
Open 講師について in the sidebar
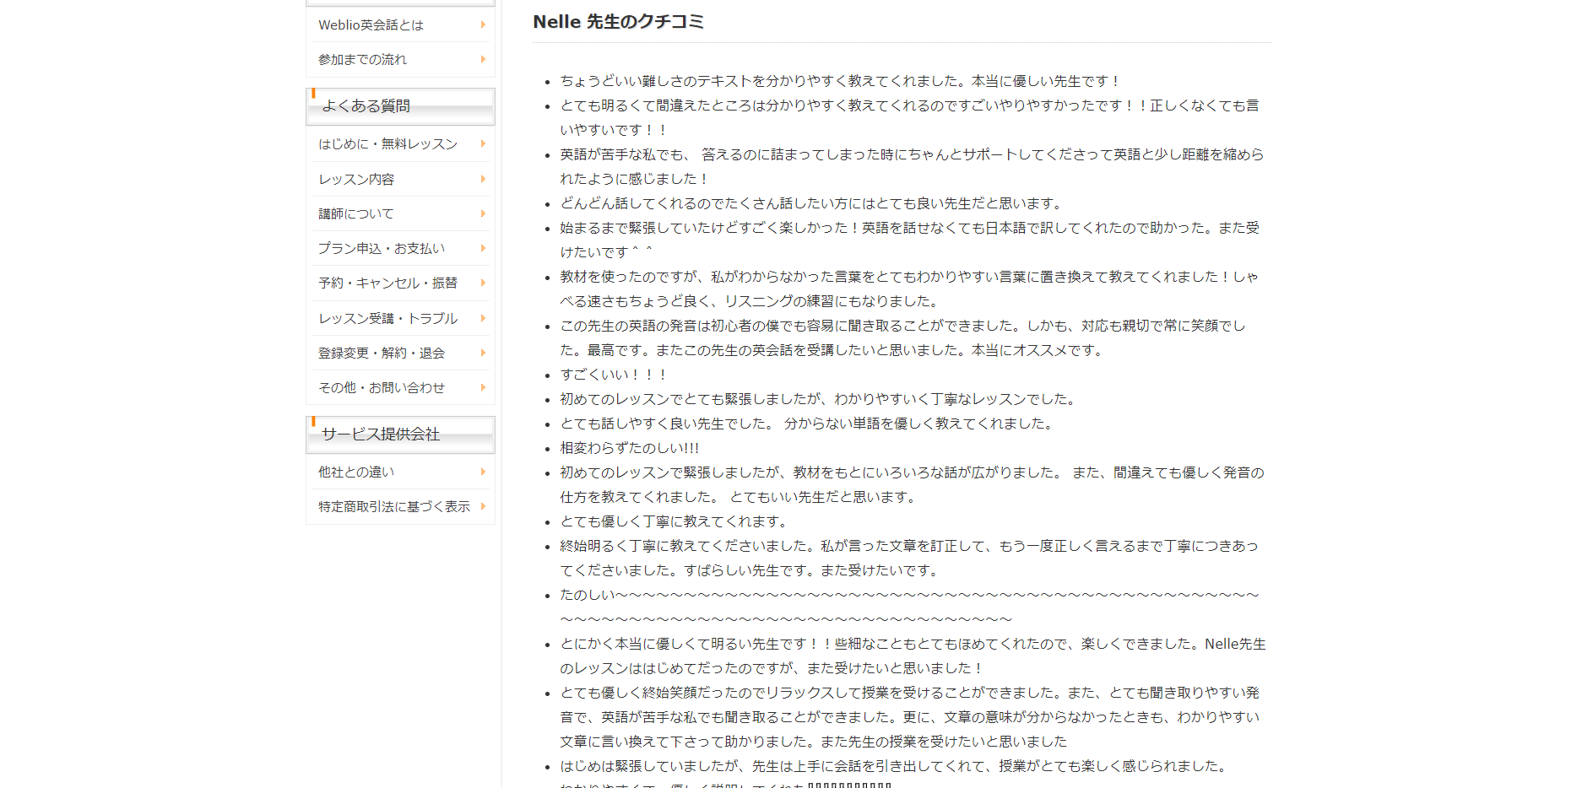pos(355,214)
